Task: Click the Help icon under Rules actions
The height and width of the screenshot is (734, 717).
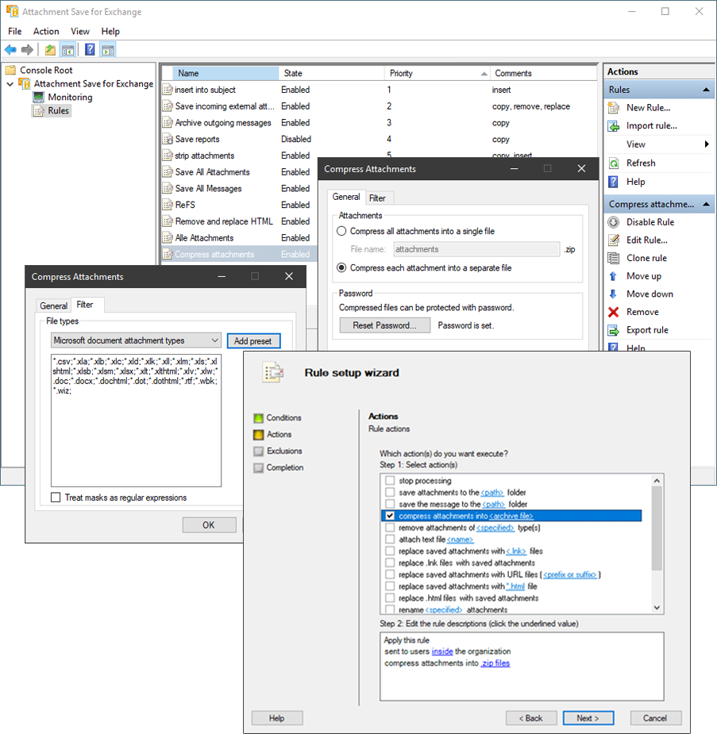Action: tap(614, 182)
